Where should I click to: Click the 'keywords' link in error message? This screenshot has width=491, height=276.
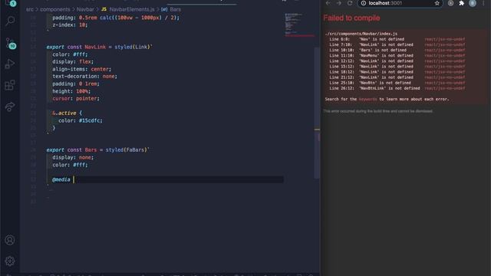point(368,99)
